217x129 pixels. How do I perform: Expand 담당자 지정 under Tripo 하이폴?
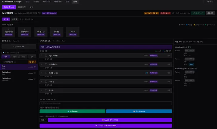[x=48, y=59]
